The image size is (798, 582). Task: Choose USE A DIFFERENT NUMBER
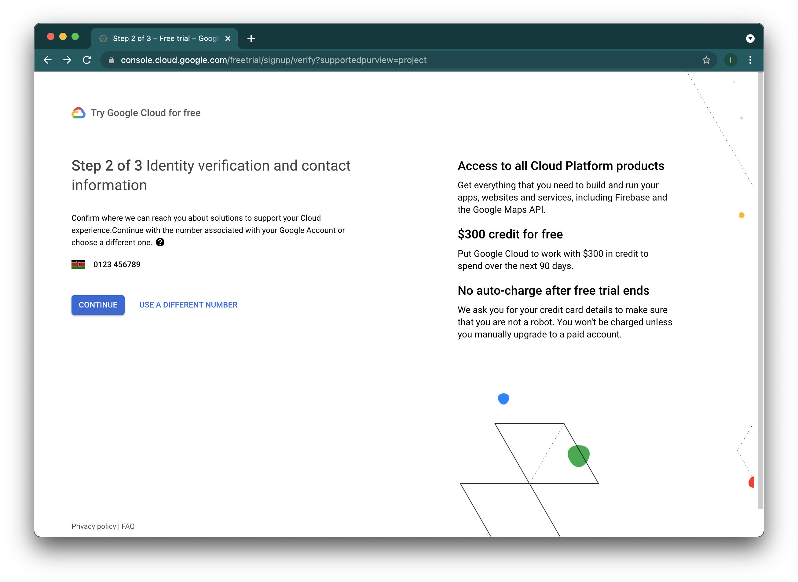tap(188, 305)
